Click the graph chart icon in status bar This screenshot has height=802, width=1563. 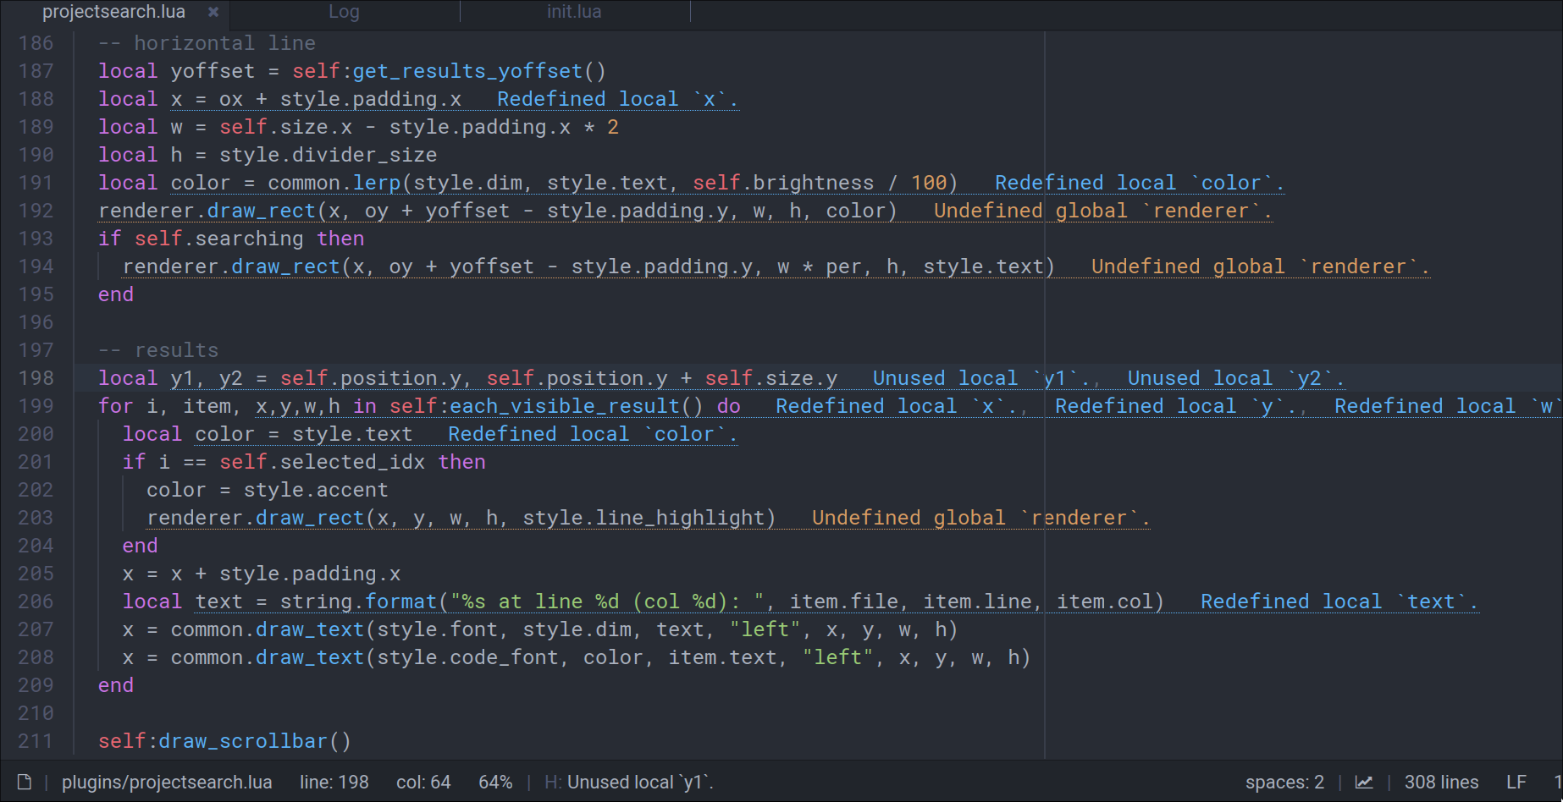coord(1364,782)
